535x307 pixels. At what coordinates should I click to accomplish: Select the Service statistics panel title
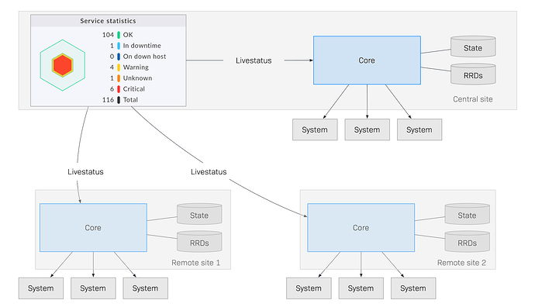point(108,21)
